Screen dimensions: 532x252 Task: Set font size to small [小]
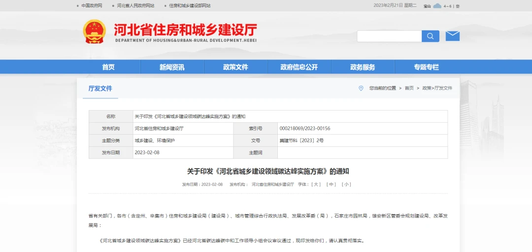(x=347, y=185)
